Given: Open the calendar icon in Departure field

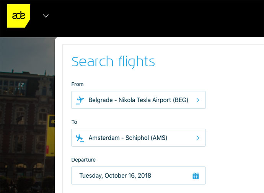Looking at the screenshot, I should click(196, 176).
